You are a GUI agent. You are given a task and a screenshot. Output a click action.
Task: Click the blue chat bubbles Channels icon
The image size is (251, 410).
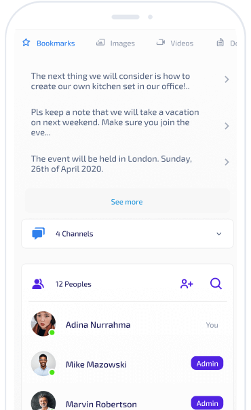pos(39,233)
